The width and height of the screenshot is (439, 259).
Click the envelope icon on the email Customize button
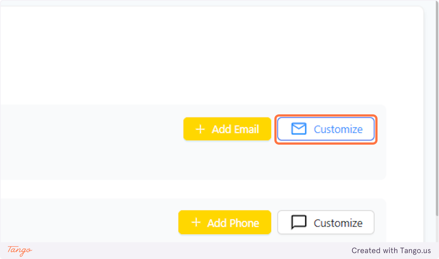[x=299, y=129]
